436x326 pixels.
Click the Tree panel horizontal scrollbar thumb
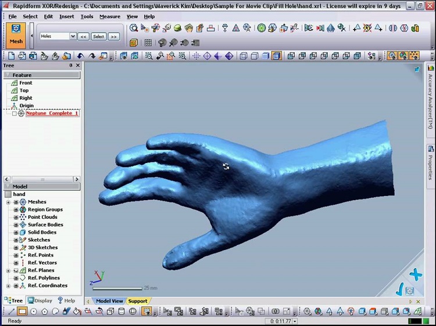[42, 179]
